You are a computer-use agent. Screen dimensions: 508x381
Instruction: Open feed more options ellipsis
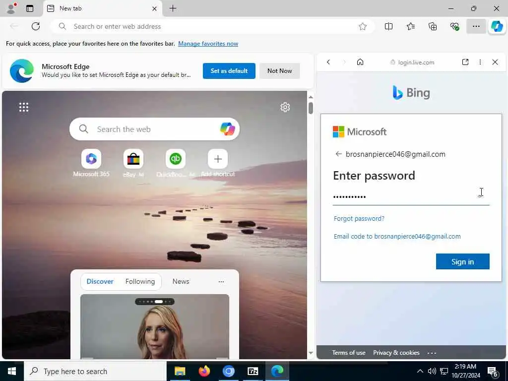221,282
